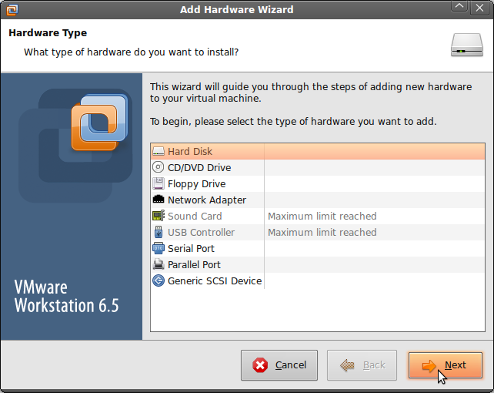Click the hard drive icon in the header
This screenshot has width=494, height=393.
(466, 45)
